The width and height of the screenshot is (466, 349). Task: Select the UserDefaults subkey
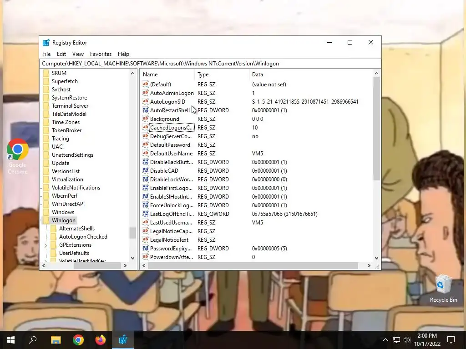click(x=74, y=253)
